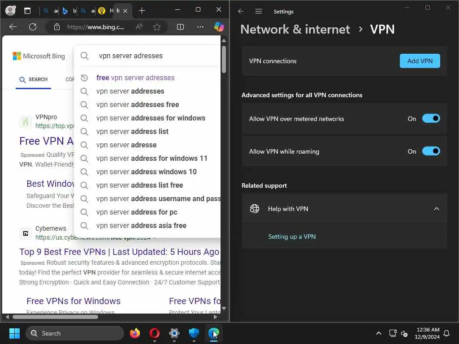The width and height of the screenshot is (459, 344).
Task: Open Settings navigation hamburger menu
Action: click(259, 11)
